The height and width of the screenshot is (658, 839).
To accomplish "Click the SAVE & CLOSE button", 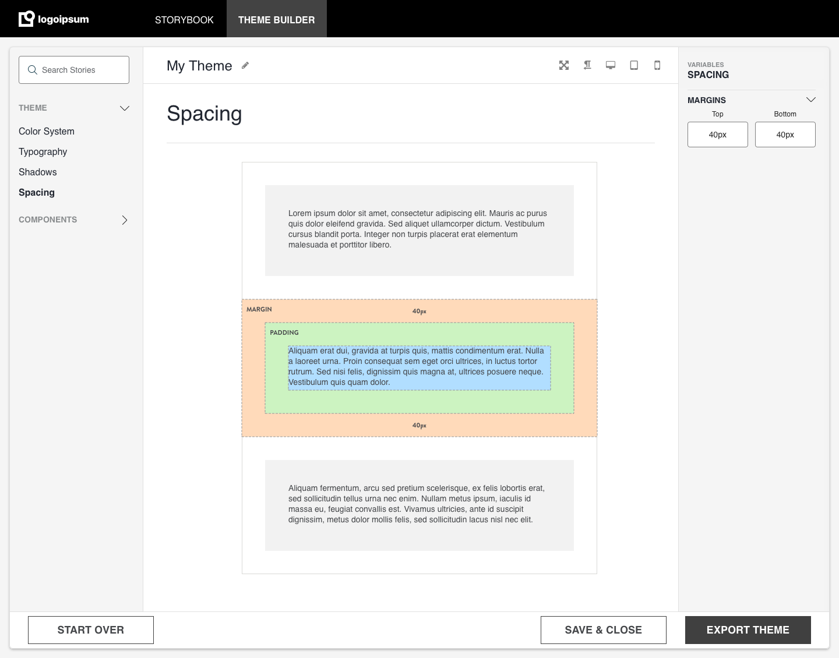I will [x=603, y=629].
